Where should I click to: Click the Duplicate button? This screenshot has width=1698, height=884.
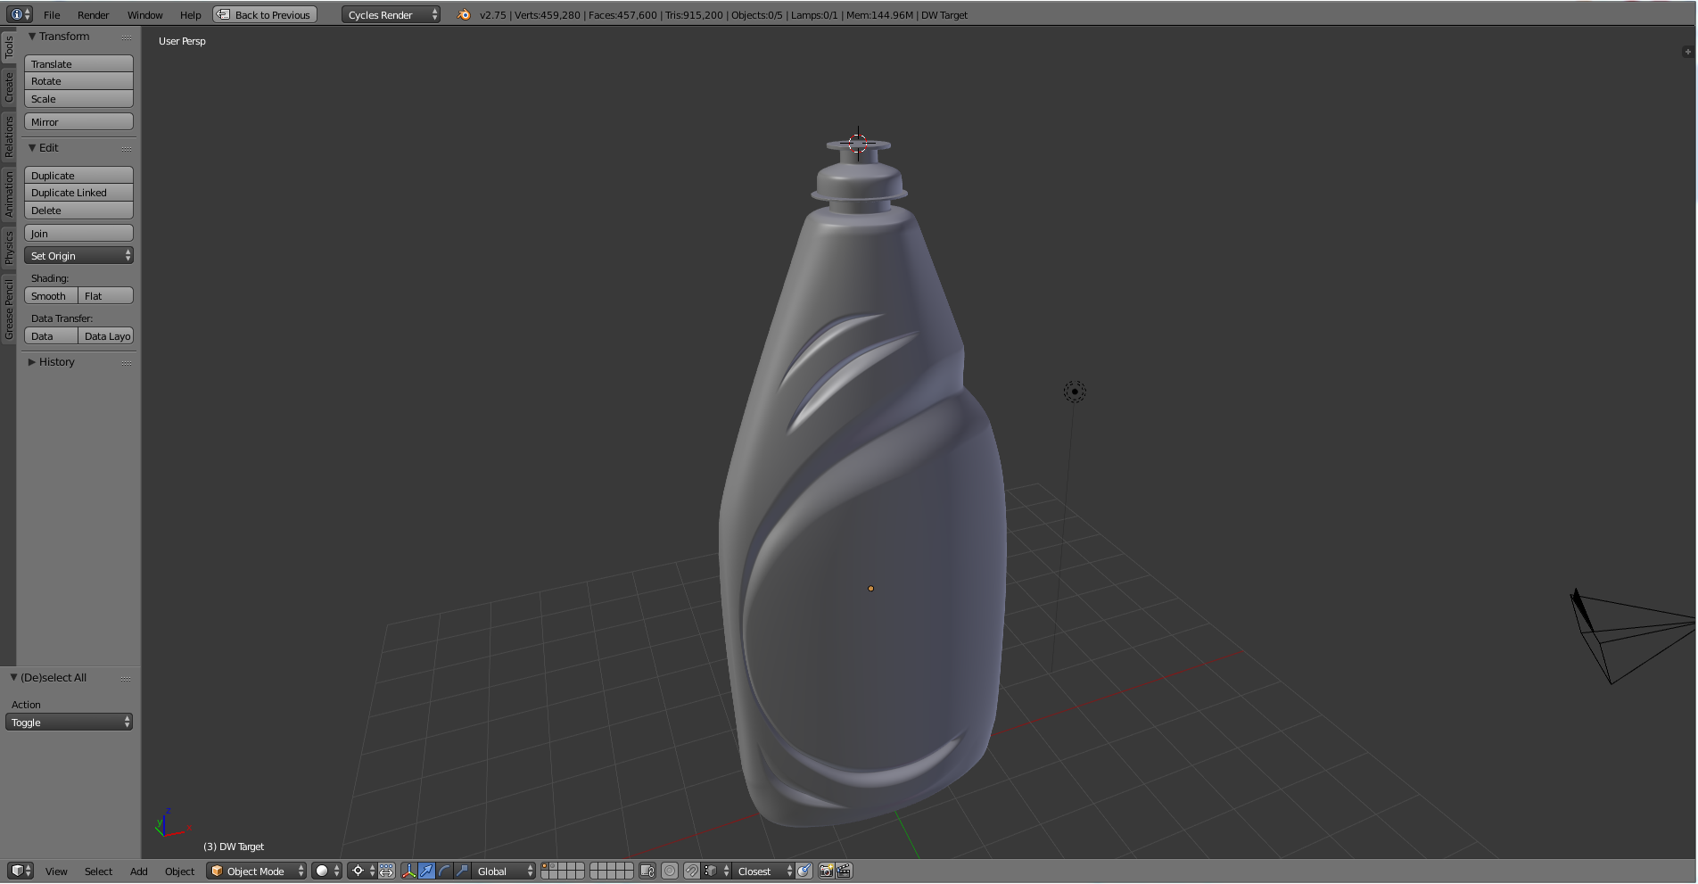coord(78,176)
